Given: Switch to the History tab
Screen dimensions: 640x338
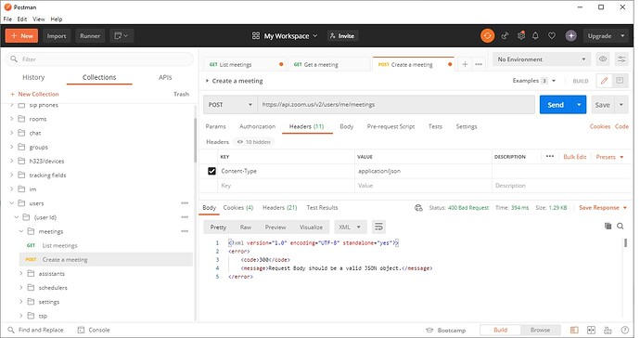Looking at the screenshot, I should coord(33,77).
